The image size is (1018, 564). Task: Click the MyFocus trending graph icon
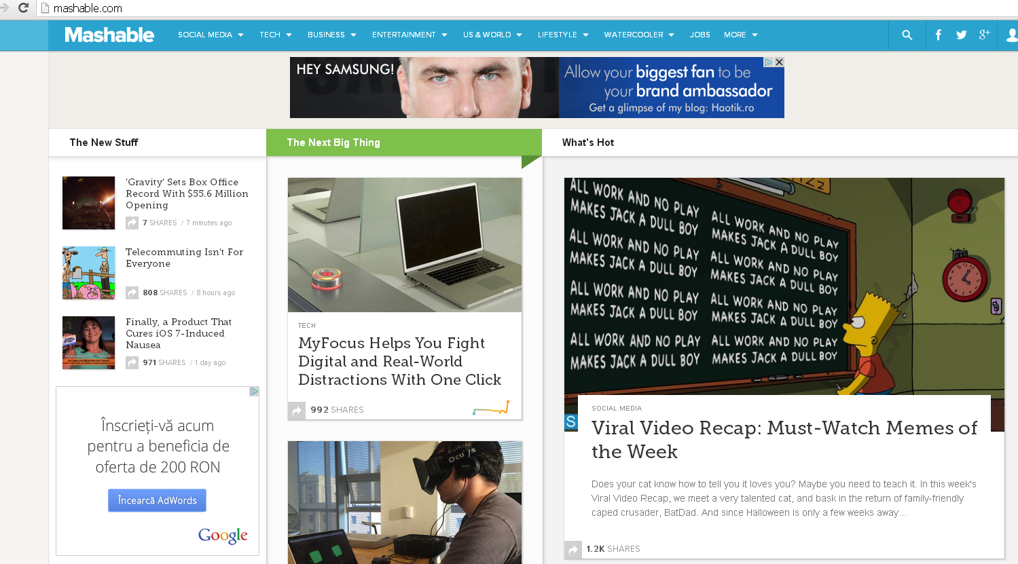tap(491, 409)
